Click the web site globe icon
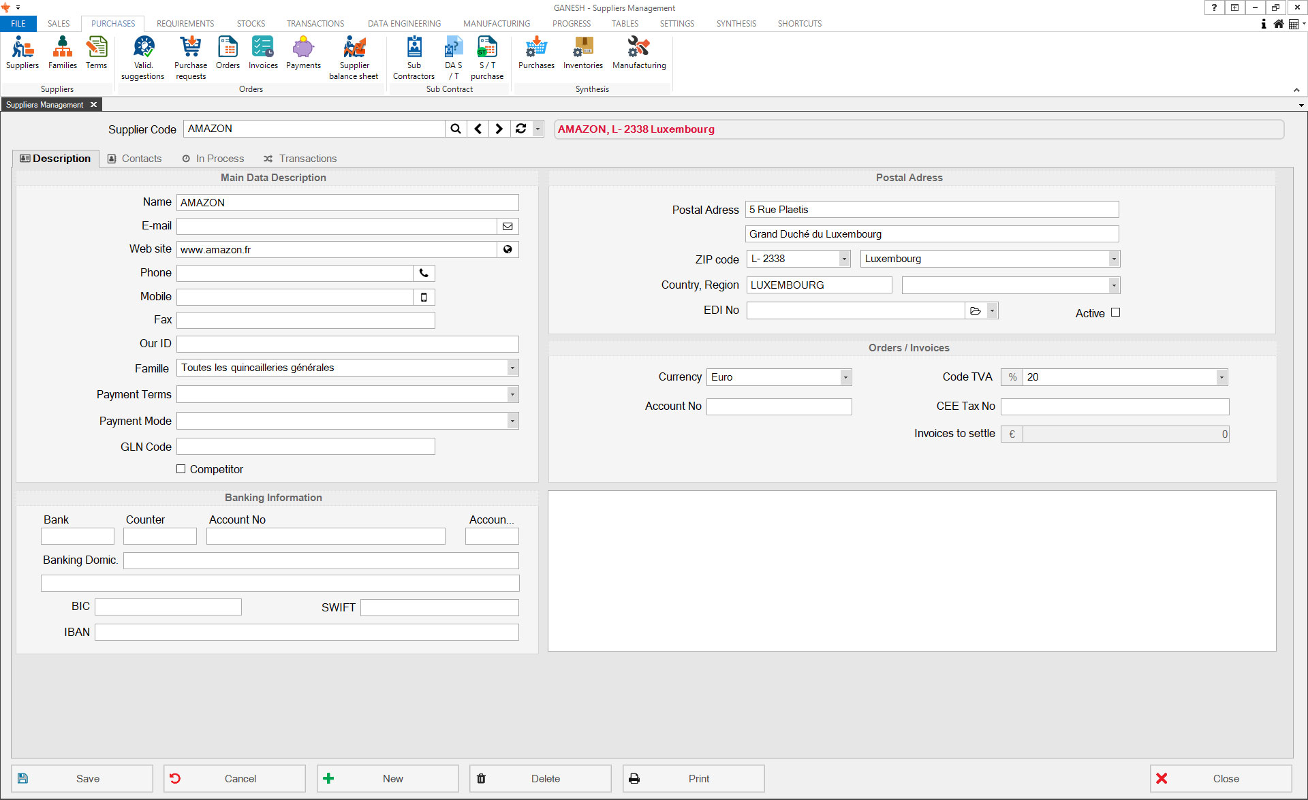The height and width of the screenshot is (800, 1308). point(508,250)
